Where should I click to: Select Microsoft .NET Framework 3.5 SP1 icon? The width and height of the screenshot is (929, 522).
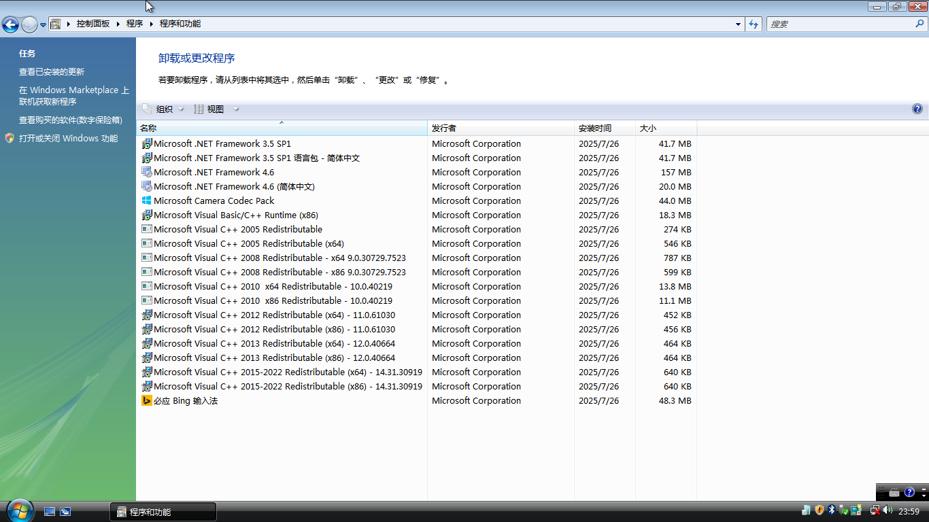(x=147, y=144)
